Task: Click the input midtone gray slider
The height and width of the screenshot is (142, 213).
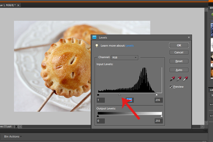Action: tap(120, 95)
